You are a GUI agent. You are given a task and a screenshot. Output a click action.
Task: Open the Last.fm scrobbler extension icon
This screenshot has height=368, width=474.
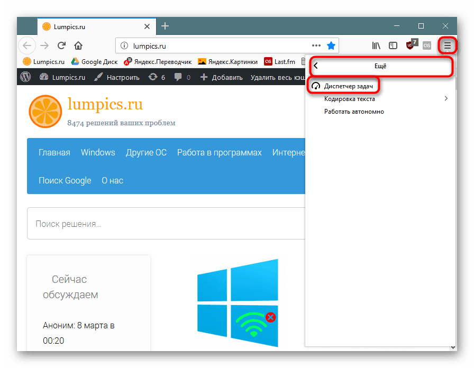[x=427, y=45]
